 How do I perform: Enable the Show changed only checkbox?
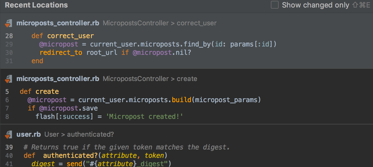(275, 5)
